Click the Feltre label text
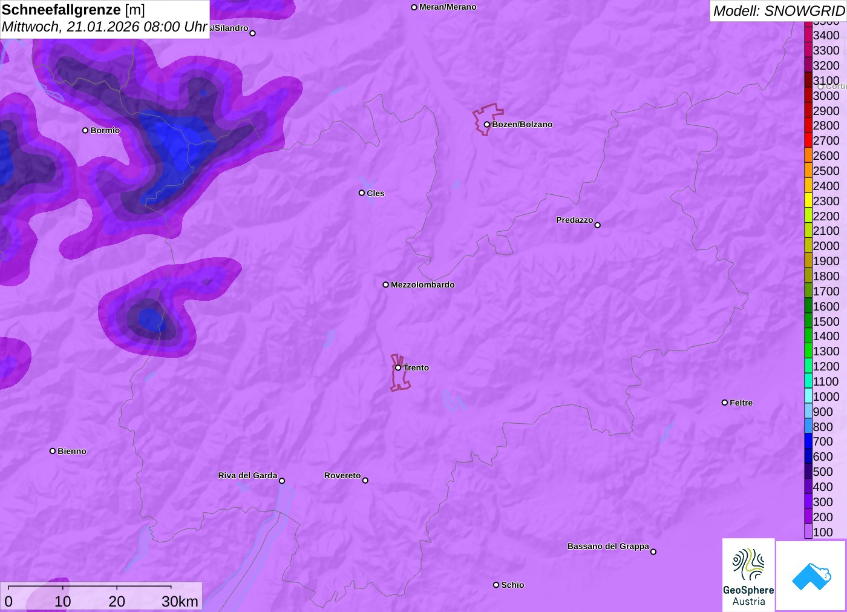 (x=741, y=403)
